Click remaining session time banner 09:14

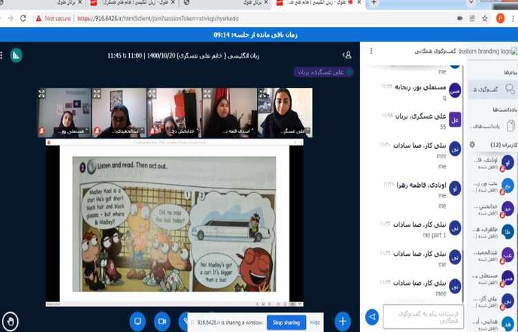[x=256, y=35]
